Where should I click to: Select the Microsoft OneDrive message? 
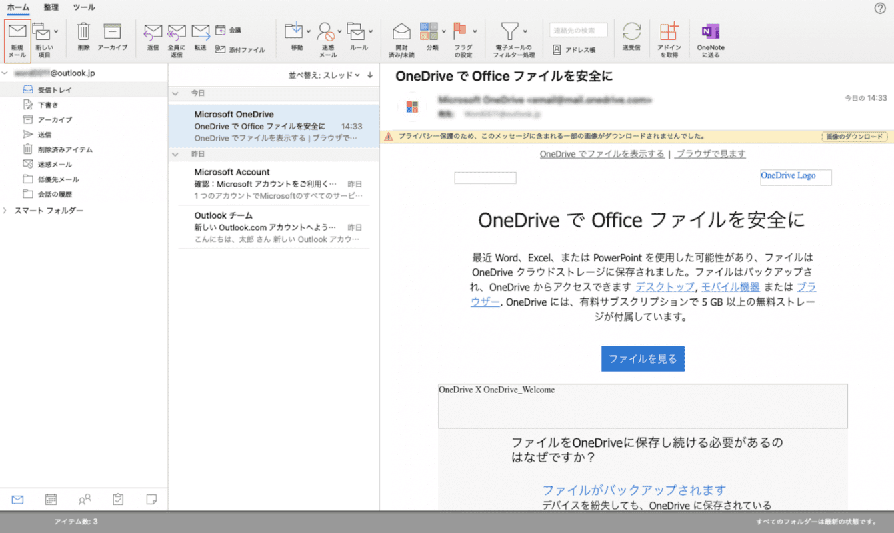pos(274,126)
